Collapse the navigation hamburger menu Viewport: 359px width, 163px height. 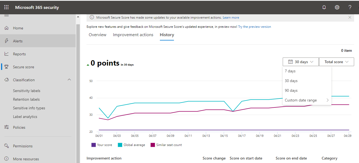pyautogui.click(x=6, y=15)
